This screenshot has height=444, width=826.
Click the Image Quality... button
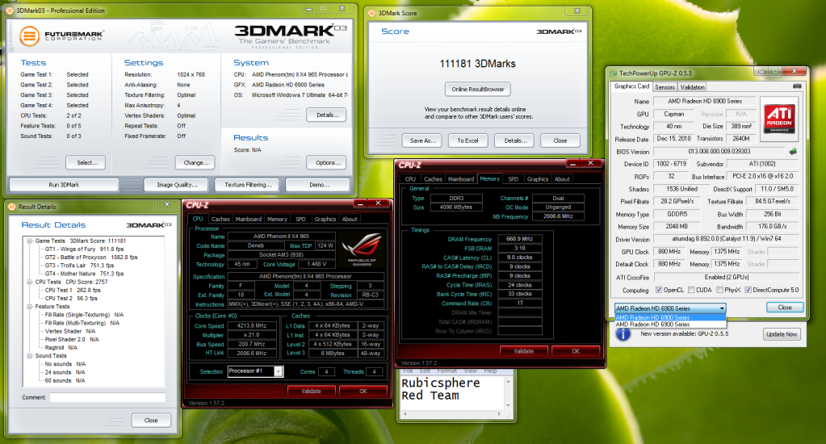click(177, 185)
